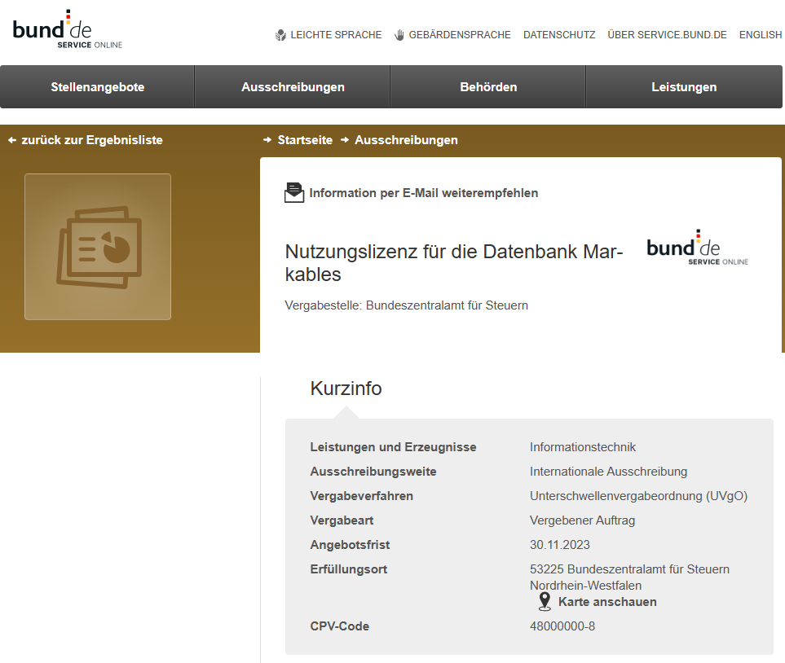
Task: Click the address 53225 Bundeszentralamt für Steuern
Action: 629,569
